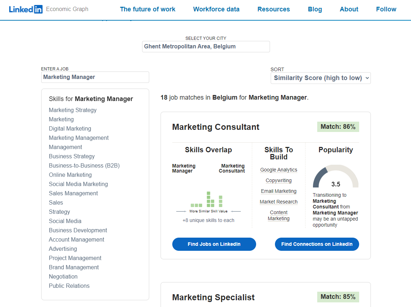Click the +8 unique skills to each text
This screenshot has height=307, width=411.
pos(209,221)
